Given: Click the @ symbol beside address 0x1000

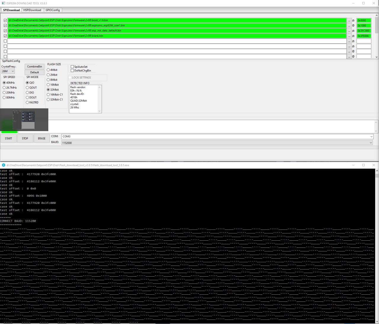Looking at the screenshot, I should (353, 25).
